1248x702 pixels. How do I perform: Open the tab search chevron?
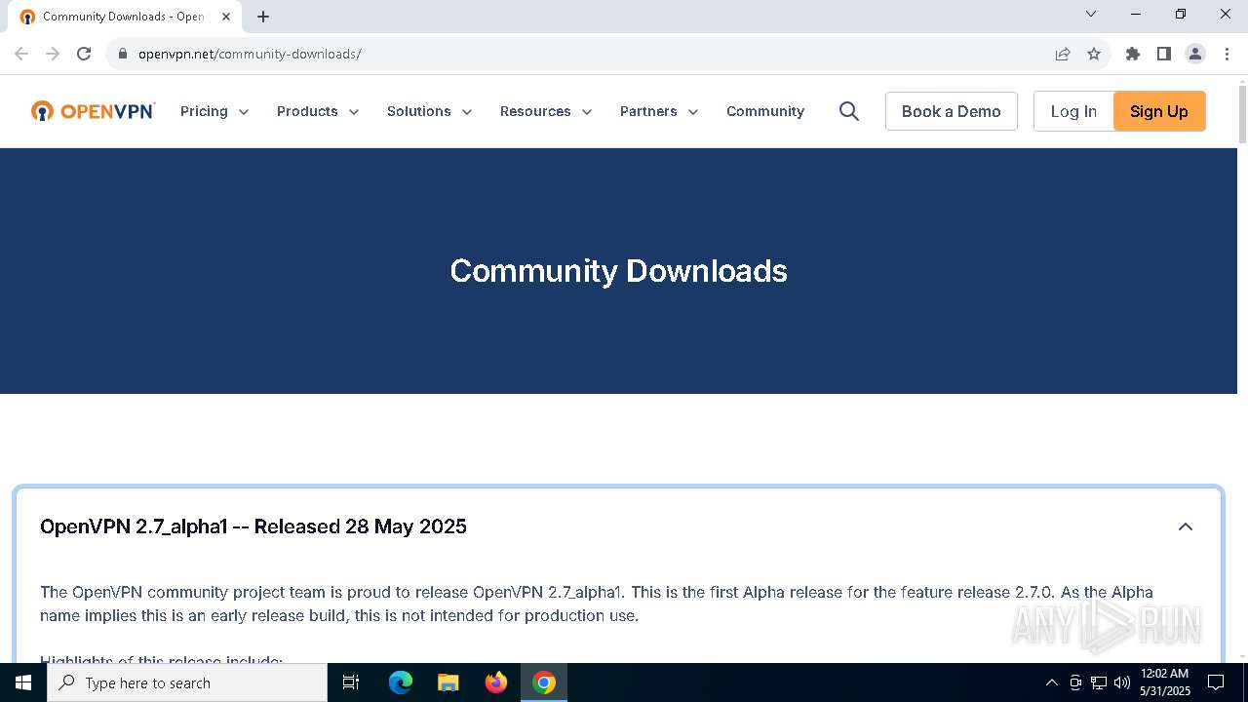(1091, 14)
